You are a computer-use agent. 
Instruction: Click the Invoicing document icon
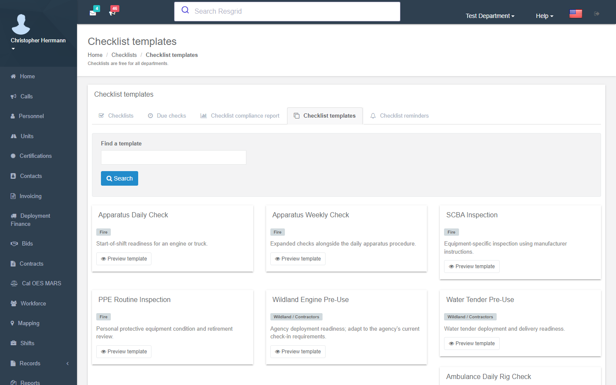[x=13, y=196]
